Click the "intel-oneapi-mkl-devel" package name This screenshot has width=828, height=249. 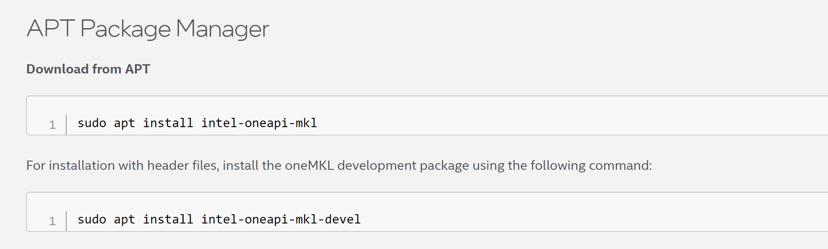point(281,220)
